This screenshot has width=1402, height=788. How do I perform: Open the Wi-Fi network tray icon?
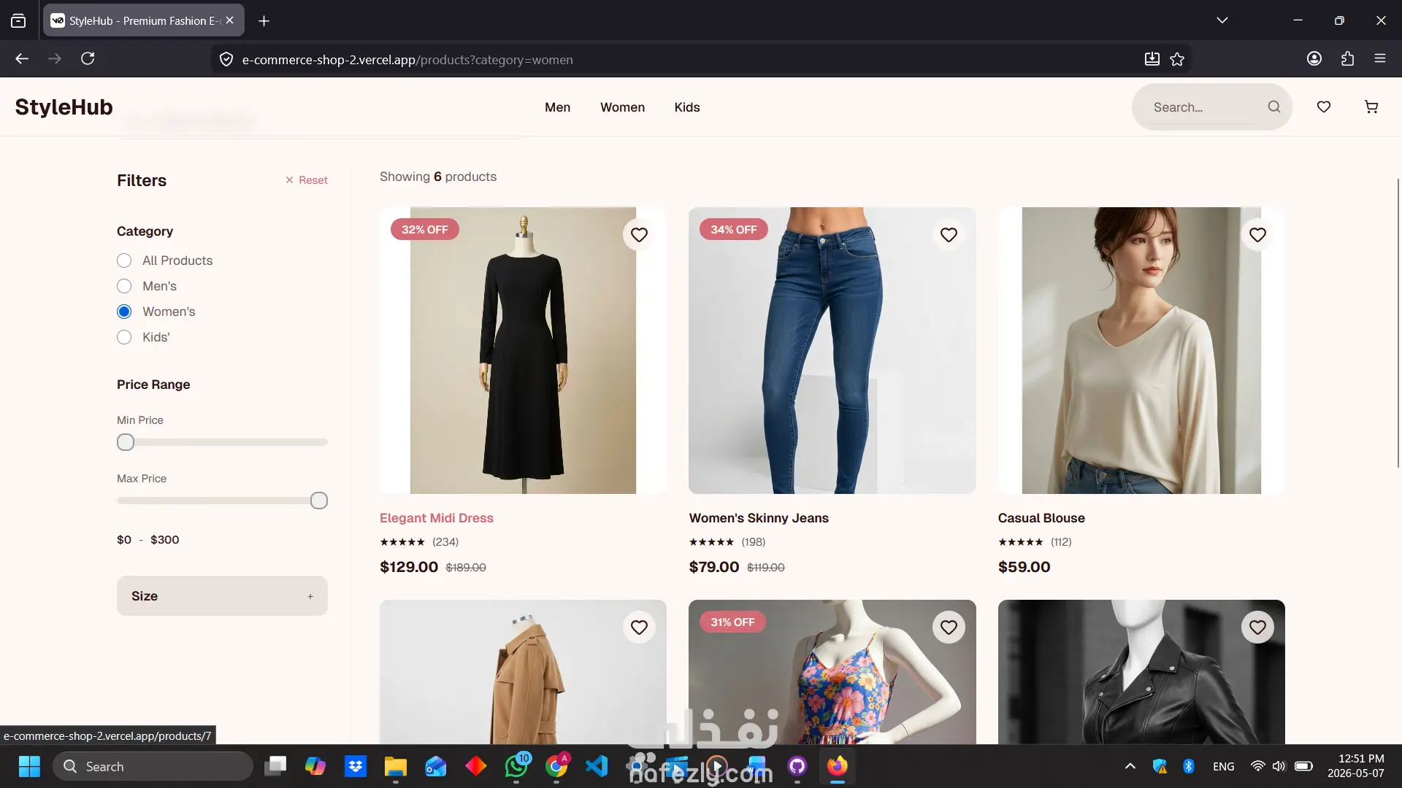1257,767
